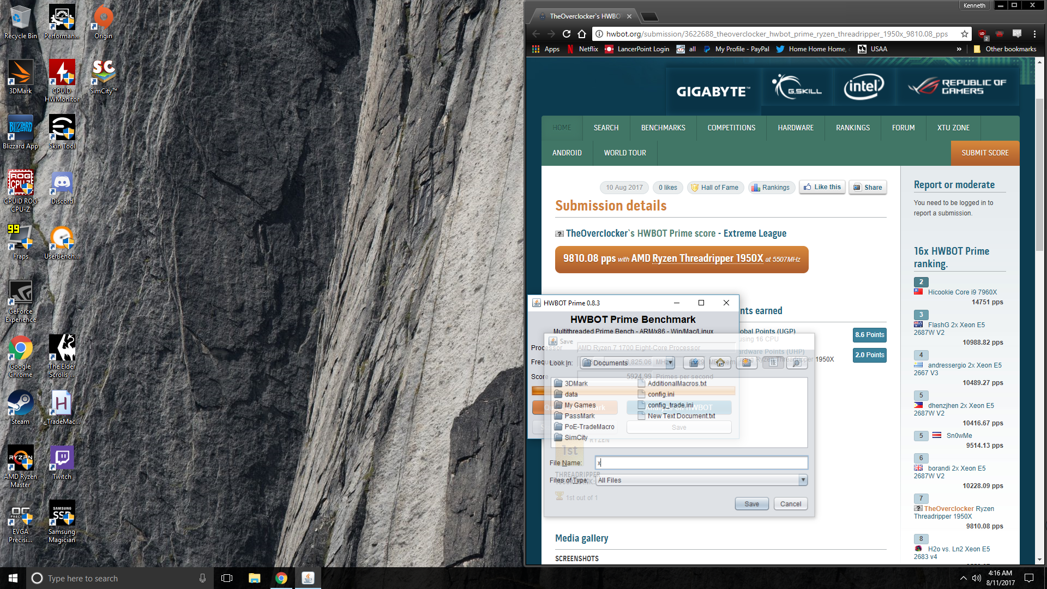
Task: Click the Like this button
Action: click(822, 187)
